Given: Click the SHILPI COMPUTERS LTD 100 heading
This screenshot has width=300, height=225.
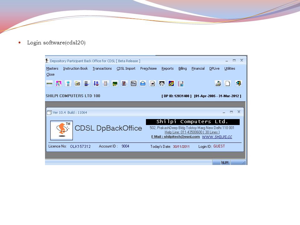Looking at the screenshot, I should (73, 96).
